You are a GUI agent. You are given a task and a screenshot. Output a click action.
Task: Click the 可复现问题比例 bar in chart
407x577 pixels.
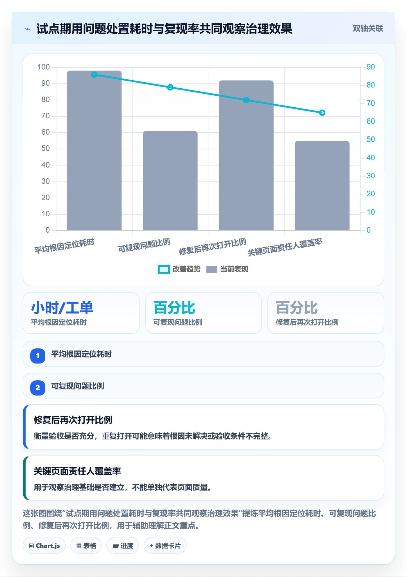coord(170,181)
